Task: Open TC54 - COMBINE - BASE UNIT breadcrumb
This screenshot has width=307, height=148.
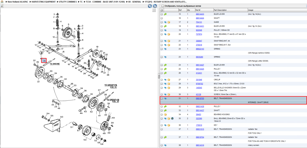Action: [x=105, y=2]
